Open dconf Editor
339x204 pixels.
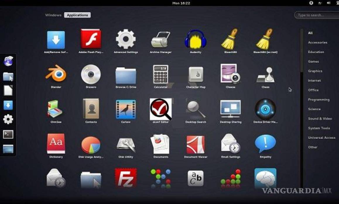160,109
